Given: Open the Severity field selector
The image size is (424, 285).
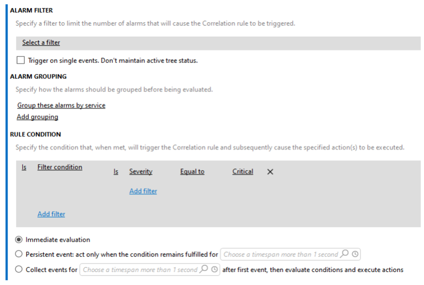Looking at the screenshot, I should 141,172.
